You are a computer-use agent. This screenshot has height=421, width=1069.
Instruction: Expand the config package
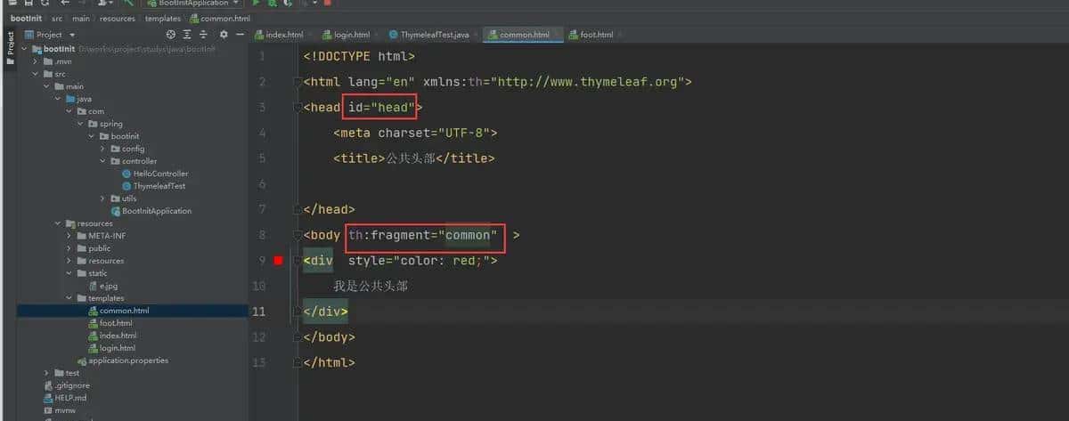pyautogui.click(x=102, y=149)
